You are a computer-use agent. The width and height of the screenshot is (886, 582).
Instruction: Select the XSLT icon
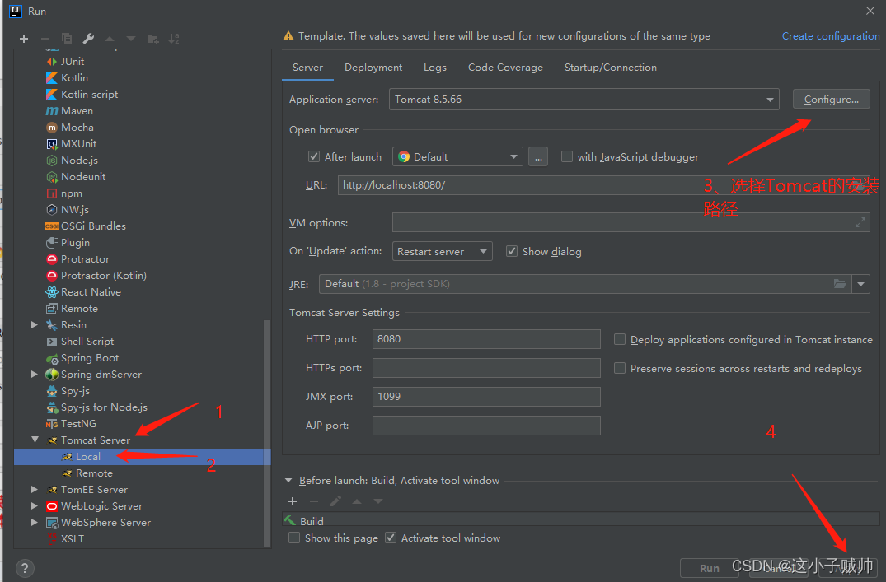pyautogui.click(x=51, y=539)
